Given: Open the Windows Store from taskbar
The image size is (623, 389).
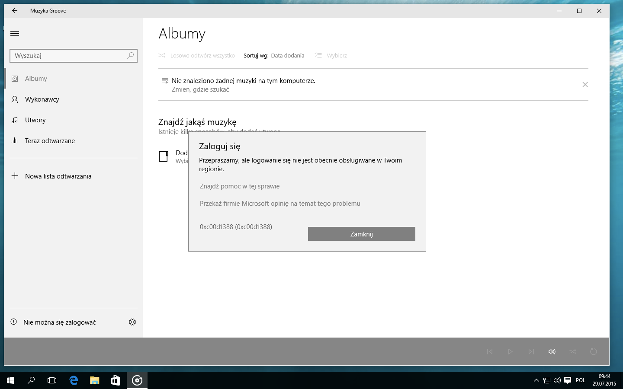Looking at the screenshot, I should tap(116, 380).
